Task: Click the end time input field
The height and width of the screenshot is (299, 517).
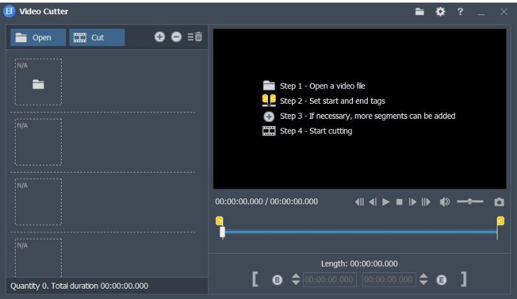Action: coord(389,280)
